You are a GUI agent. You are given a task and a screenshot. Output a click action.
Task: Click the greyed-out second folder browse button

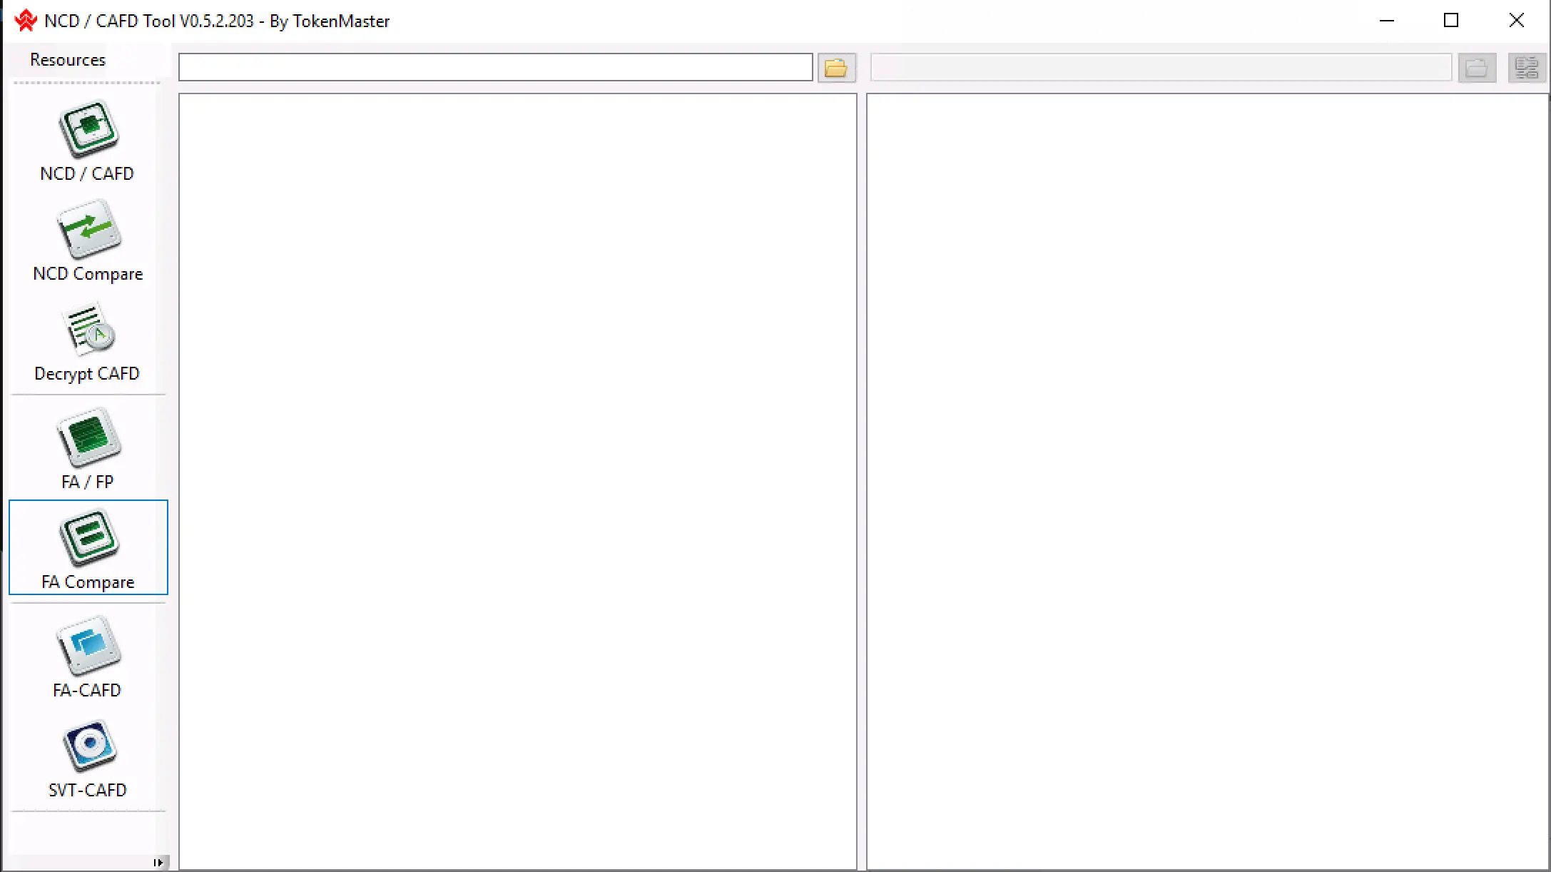pos(1476,68)
